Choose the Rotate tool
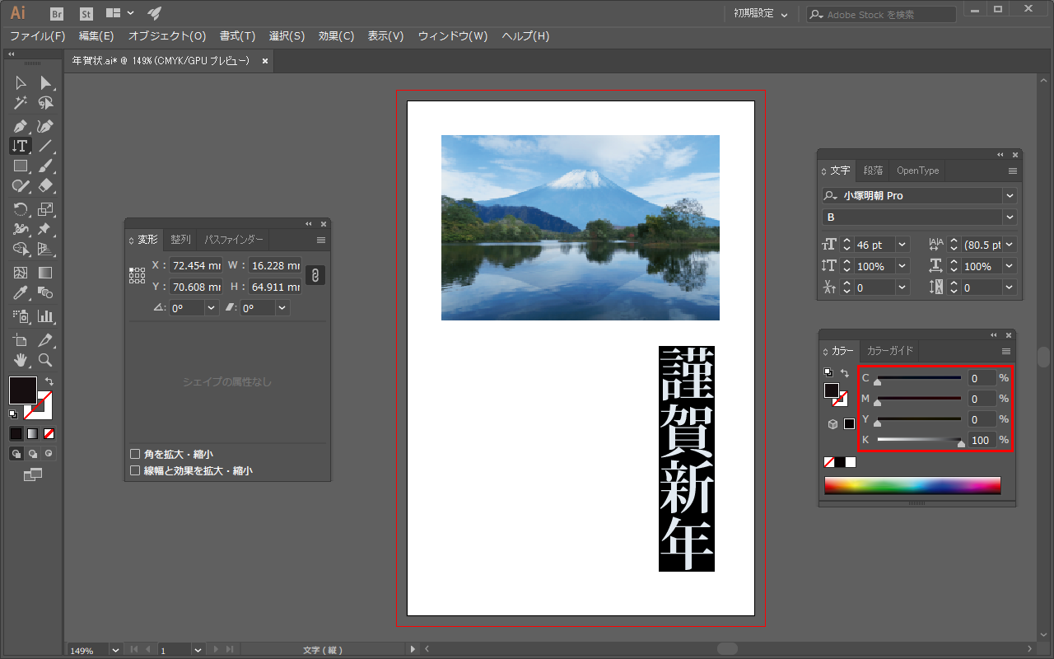 tap(21, 209)
